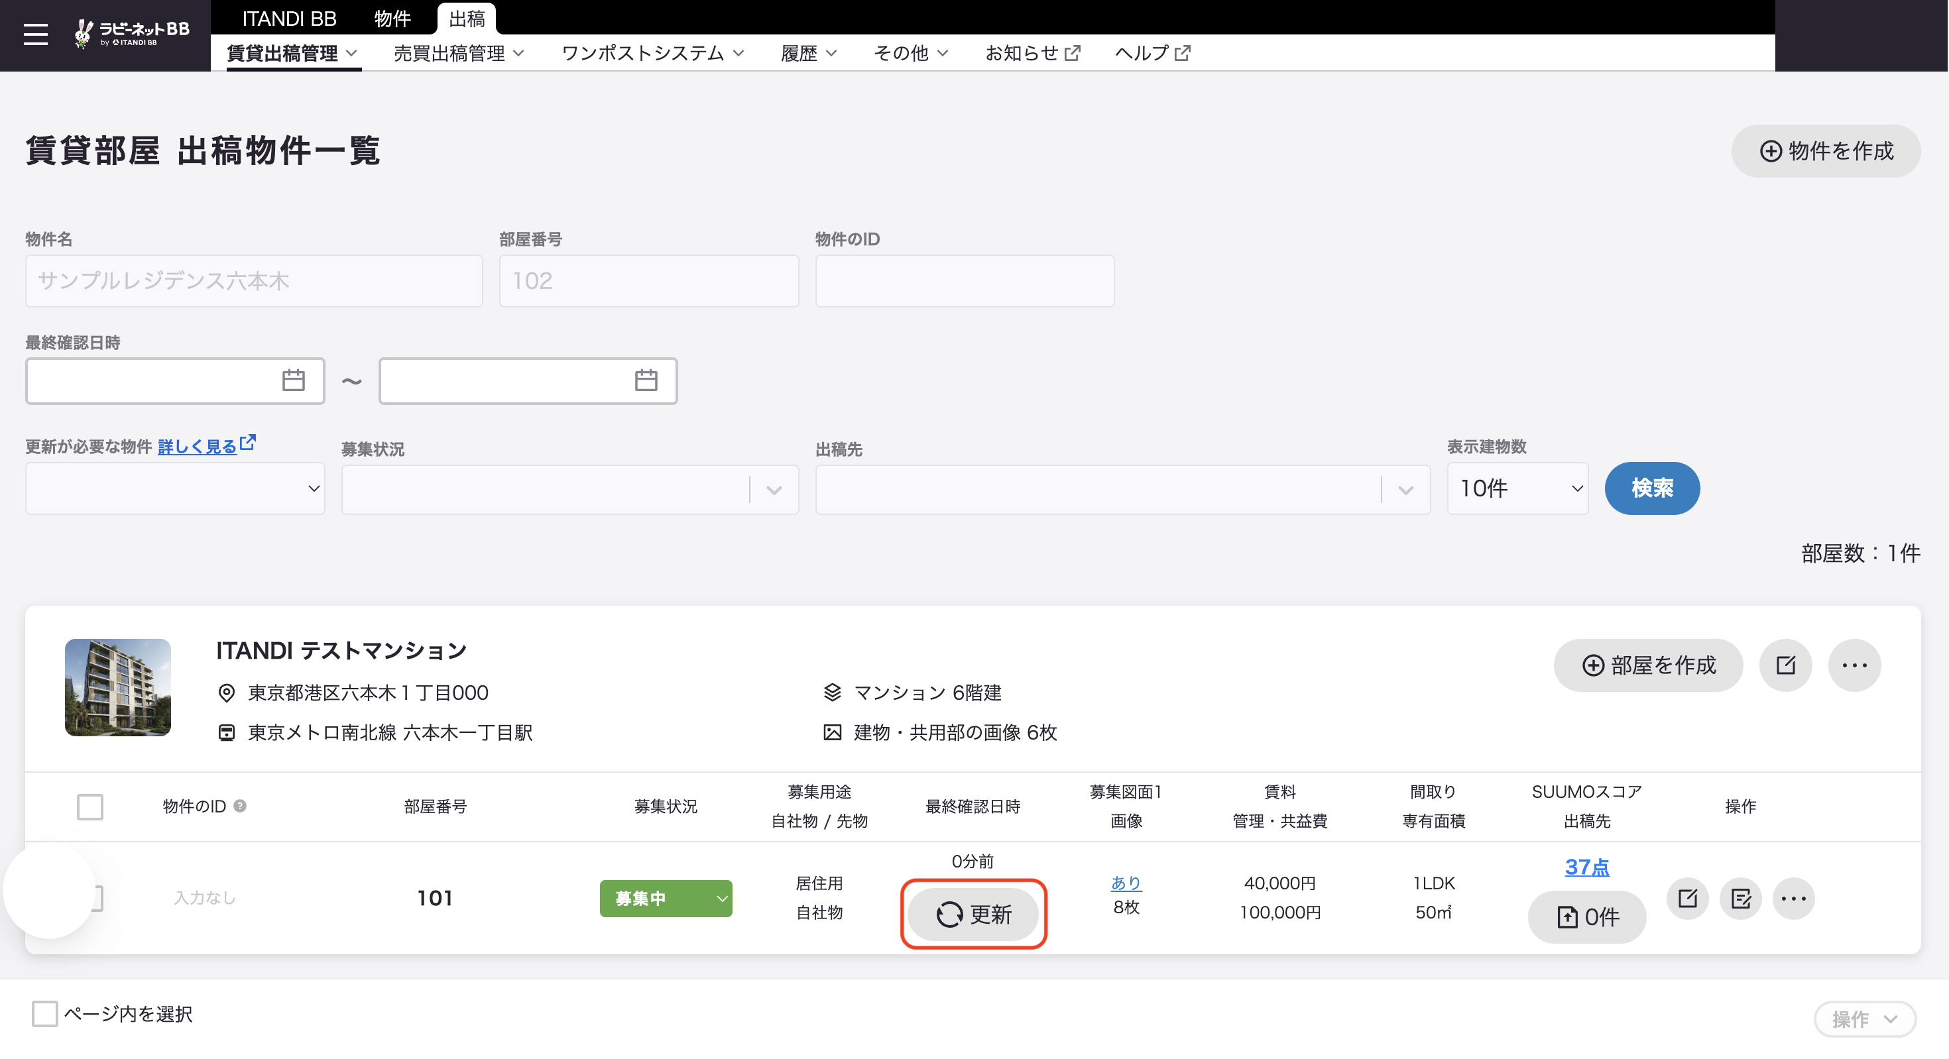Click the 物件のID help question icon
Image resolution: width=1949 pixels, height=1059 pixels.
pyautogui.click(x=240, y=807)
